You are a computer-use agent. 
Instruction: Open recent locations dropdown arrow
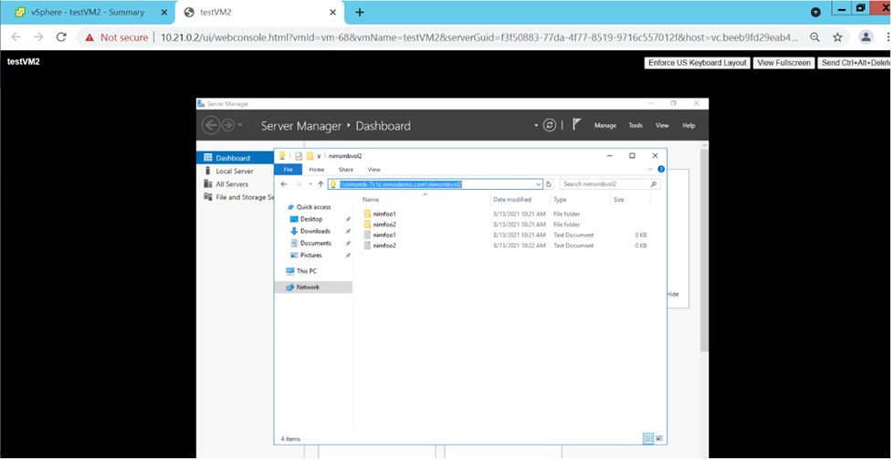(310, 184)
